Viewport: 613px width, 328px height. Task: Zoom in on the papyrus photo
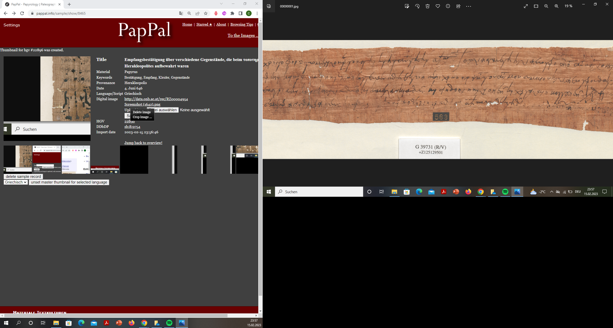(557, 6)
